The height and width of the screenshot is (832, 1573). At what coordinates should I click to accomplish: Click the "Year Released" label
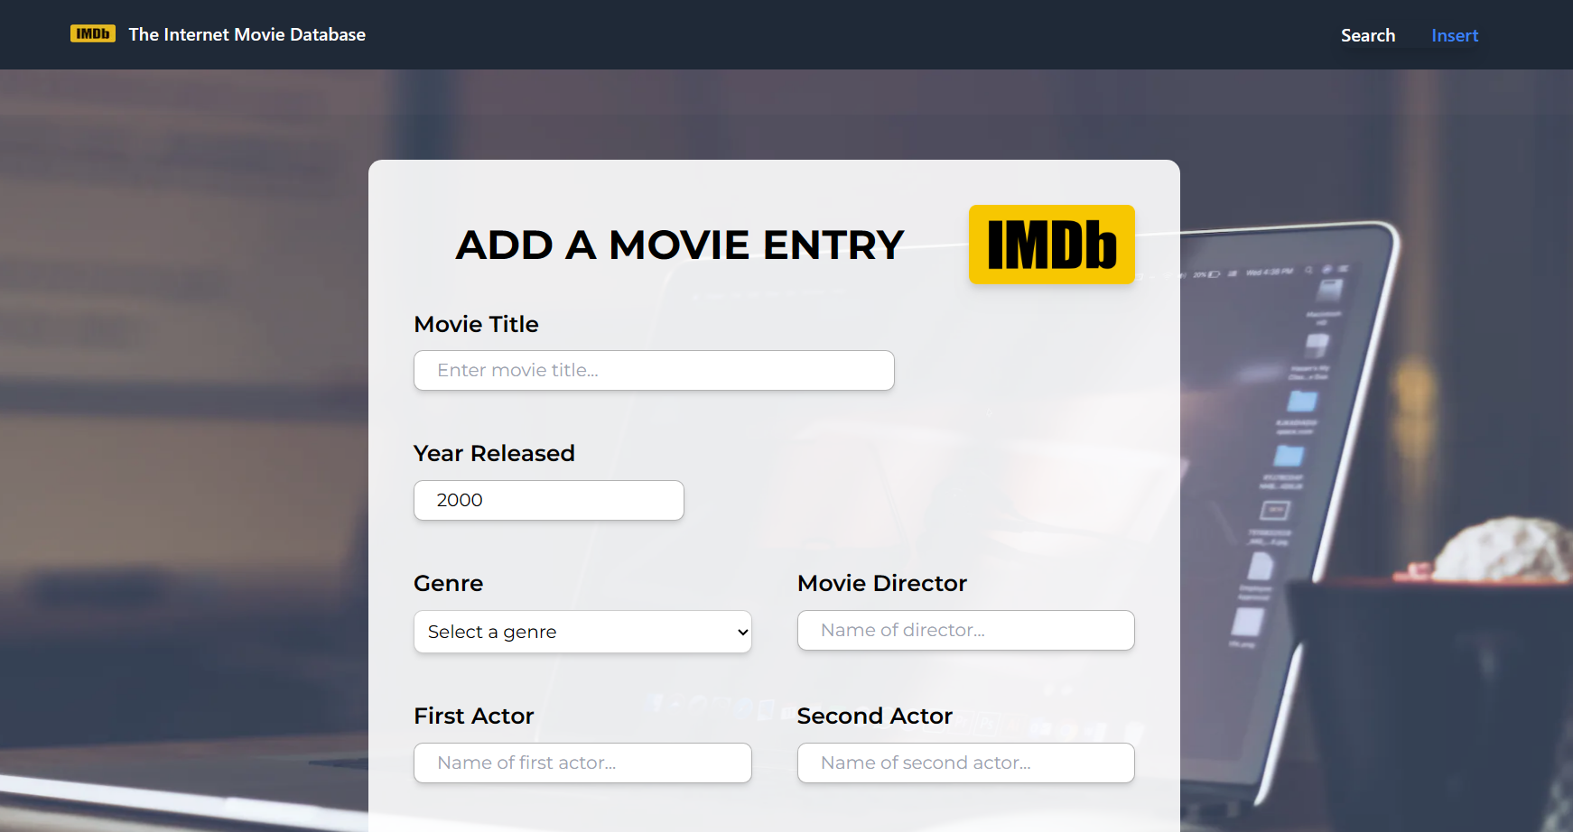tap(494, 453)
